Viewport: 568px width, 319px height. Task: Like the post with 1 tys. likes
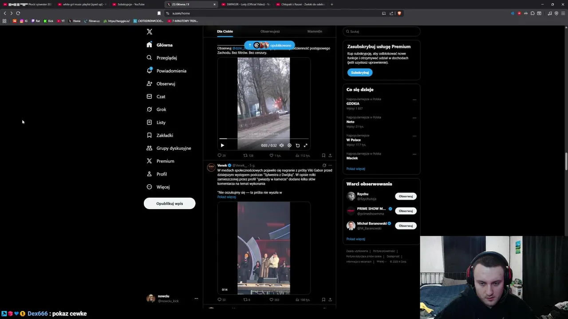click(275, 156)
